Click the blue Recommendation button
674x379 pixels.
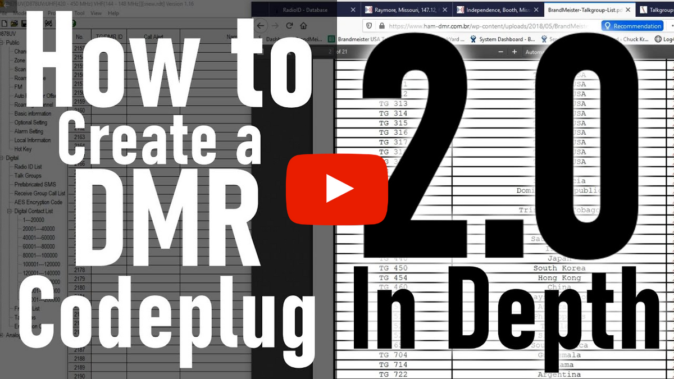pyautogui.click(x=632, y=26)
